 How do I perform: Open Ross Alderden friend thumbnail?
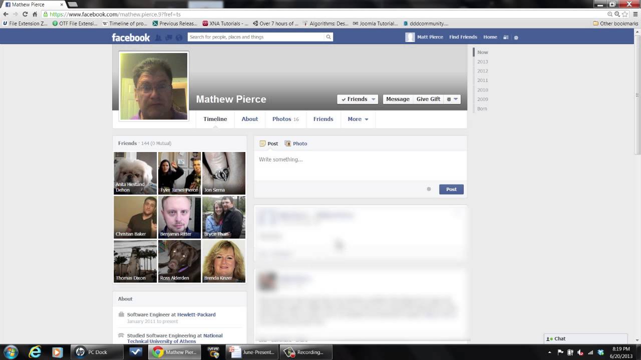pyautogui.click(x=179, y=261)
